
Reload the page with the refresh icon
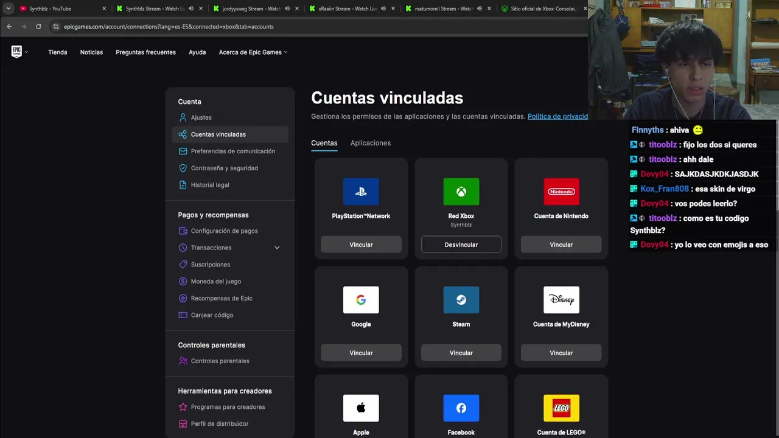pyautogui.click(x=38, y=27)
